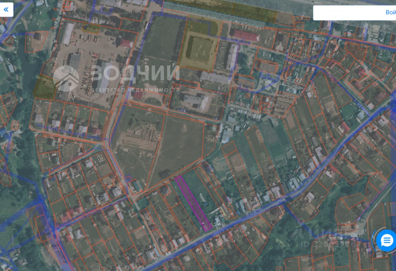Select the purple highlighted land plot
The image size is (396, 271).
[193, 203]
